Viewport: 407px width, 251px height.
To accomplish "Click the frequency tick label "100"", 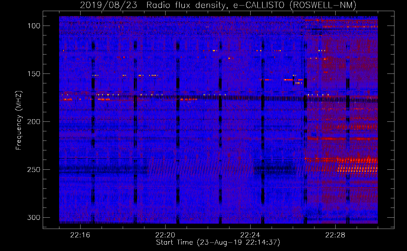I will tap(34, 26).
